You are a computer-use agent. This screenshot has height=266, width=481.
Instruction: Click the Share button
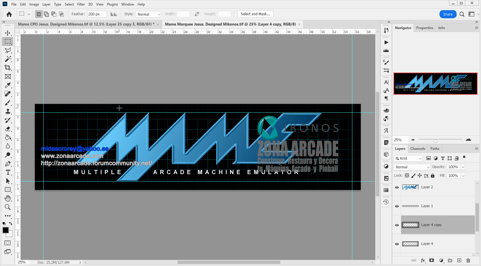point(447,14)
